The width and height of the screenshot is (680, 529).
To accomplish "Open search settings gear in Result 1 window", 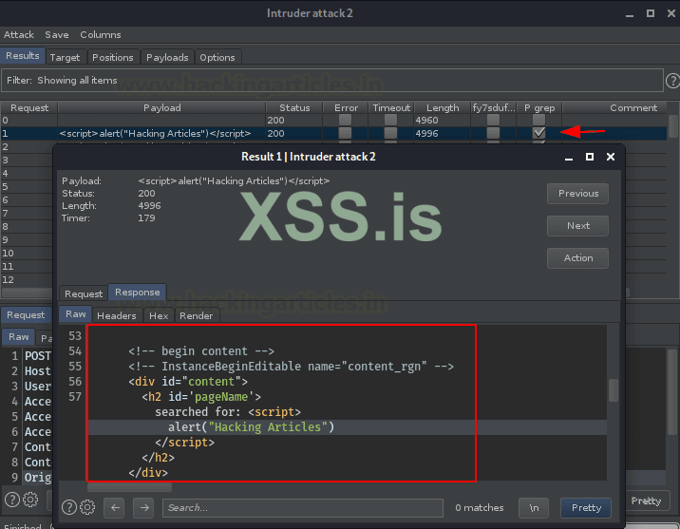I will [87, 507].
